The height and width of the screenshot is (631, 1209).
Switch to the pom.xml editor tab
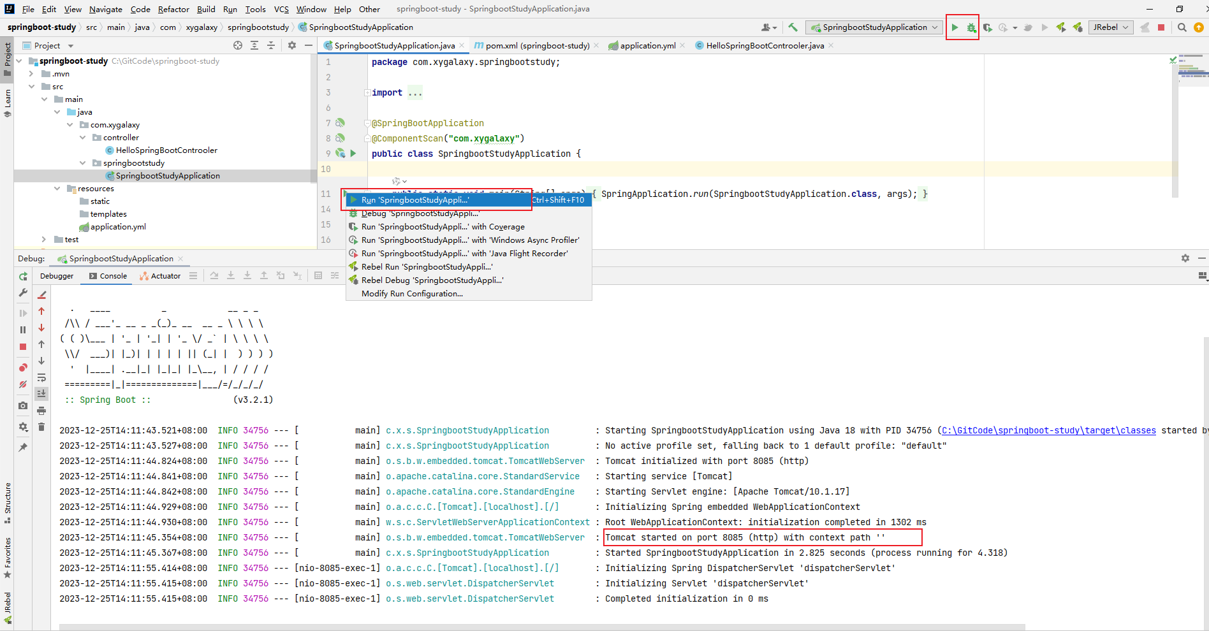(536, 46)
